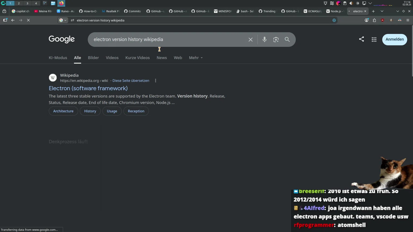Open the uBlock Origin extension
This screenshot has width=413, height=232.
(x=382, y=20)
